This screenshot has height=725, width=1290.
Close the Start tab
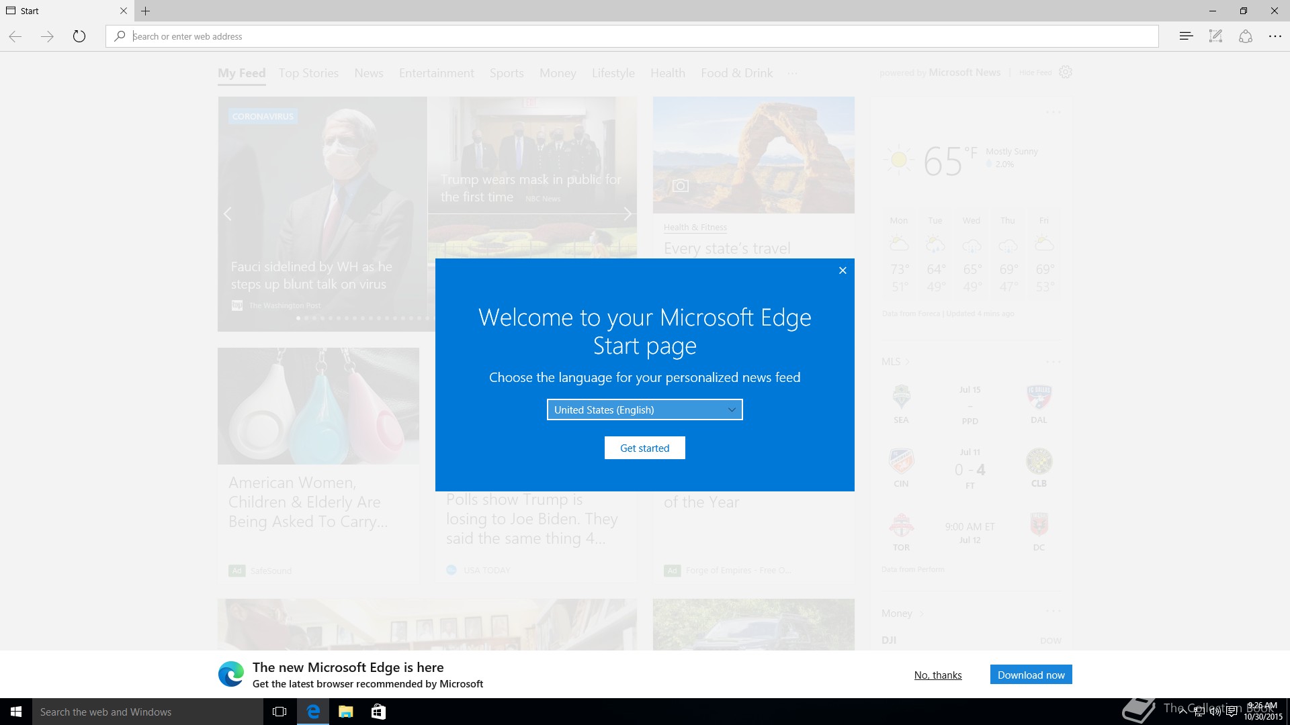pyautogui.click(x=123, y=11)
